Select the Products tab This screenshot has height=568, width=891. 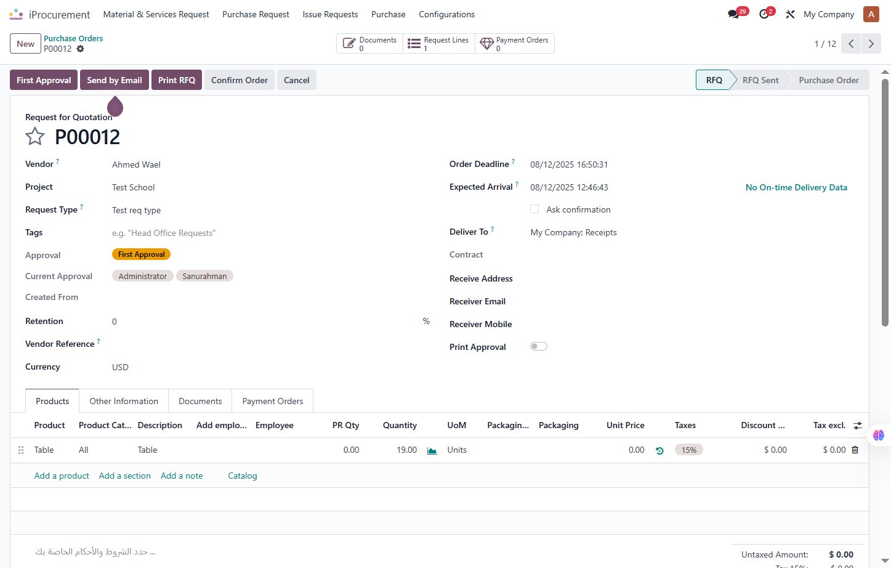[x=52, y=401]
